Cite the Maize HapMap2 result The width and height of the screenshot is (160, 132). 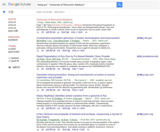coord(43,108)
